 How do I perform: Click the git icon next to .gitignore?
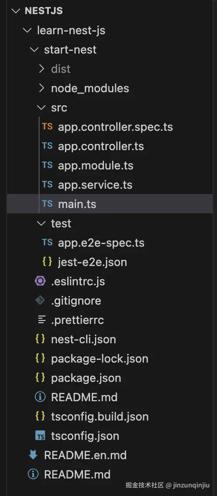tap(40, 301)
